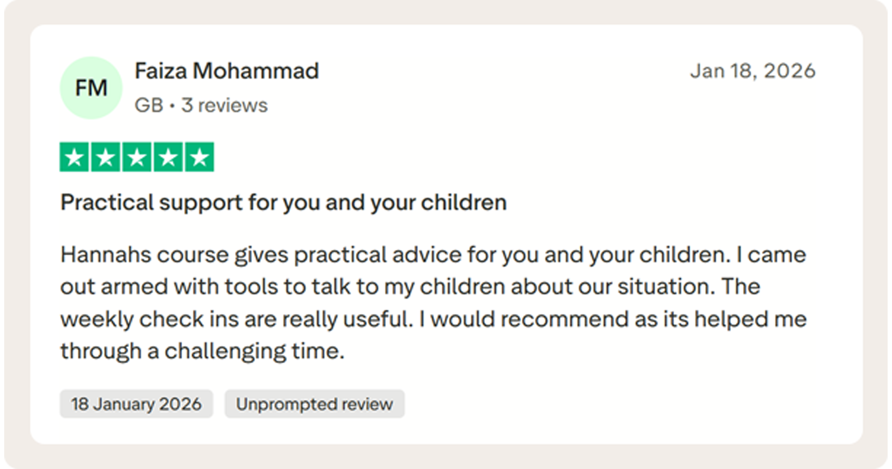Select the second green rating star
This screenshot has height=469, width=892.
pyautogui.click(x=106, y=157)
